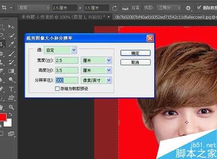The height and width of the screenshot is (159, 217).
Task: Open the 三等分 view overlay dropdown
Action: coord(169,7)
